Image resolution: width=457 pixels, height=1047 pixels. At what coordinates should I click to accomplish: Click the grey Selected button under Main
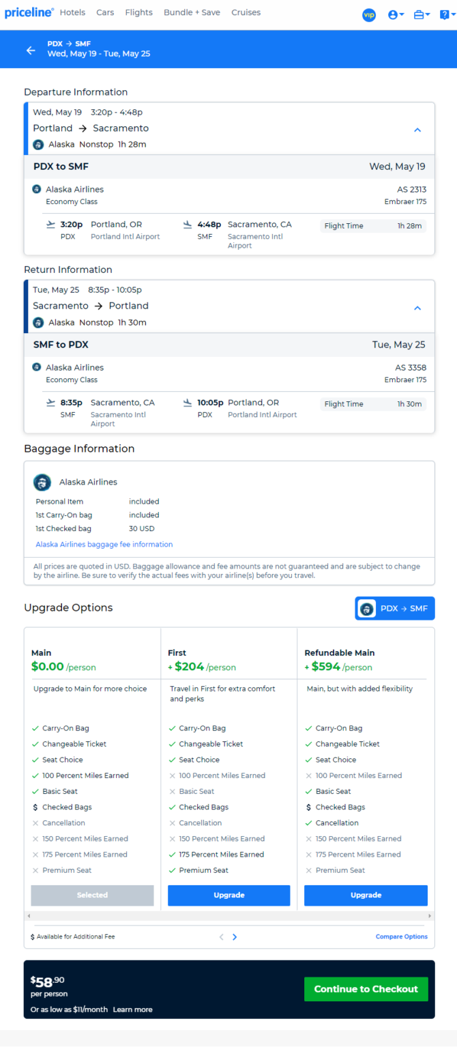(x=92, y=895)
